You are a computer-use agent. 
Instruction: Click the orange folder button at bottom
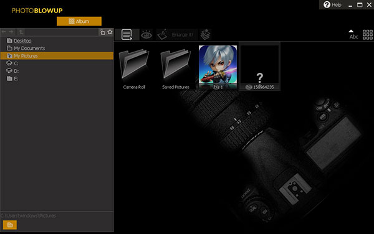click(10, 225)
